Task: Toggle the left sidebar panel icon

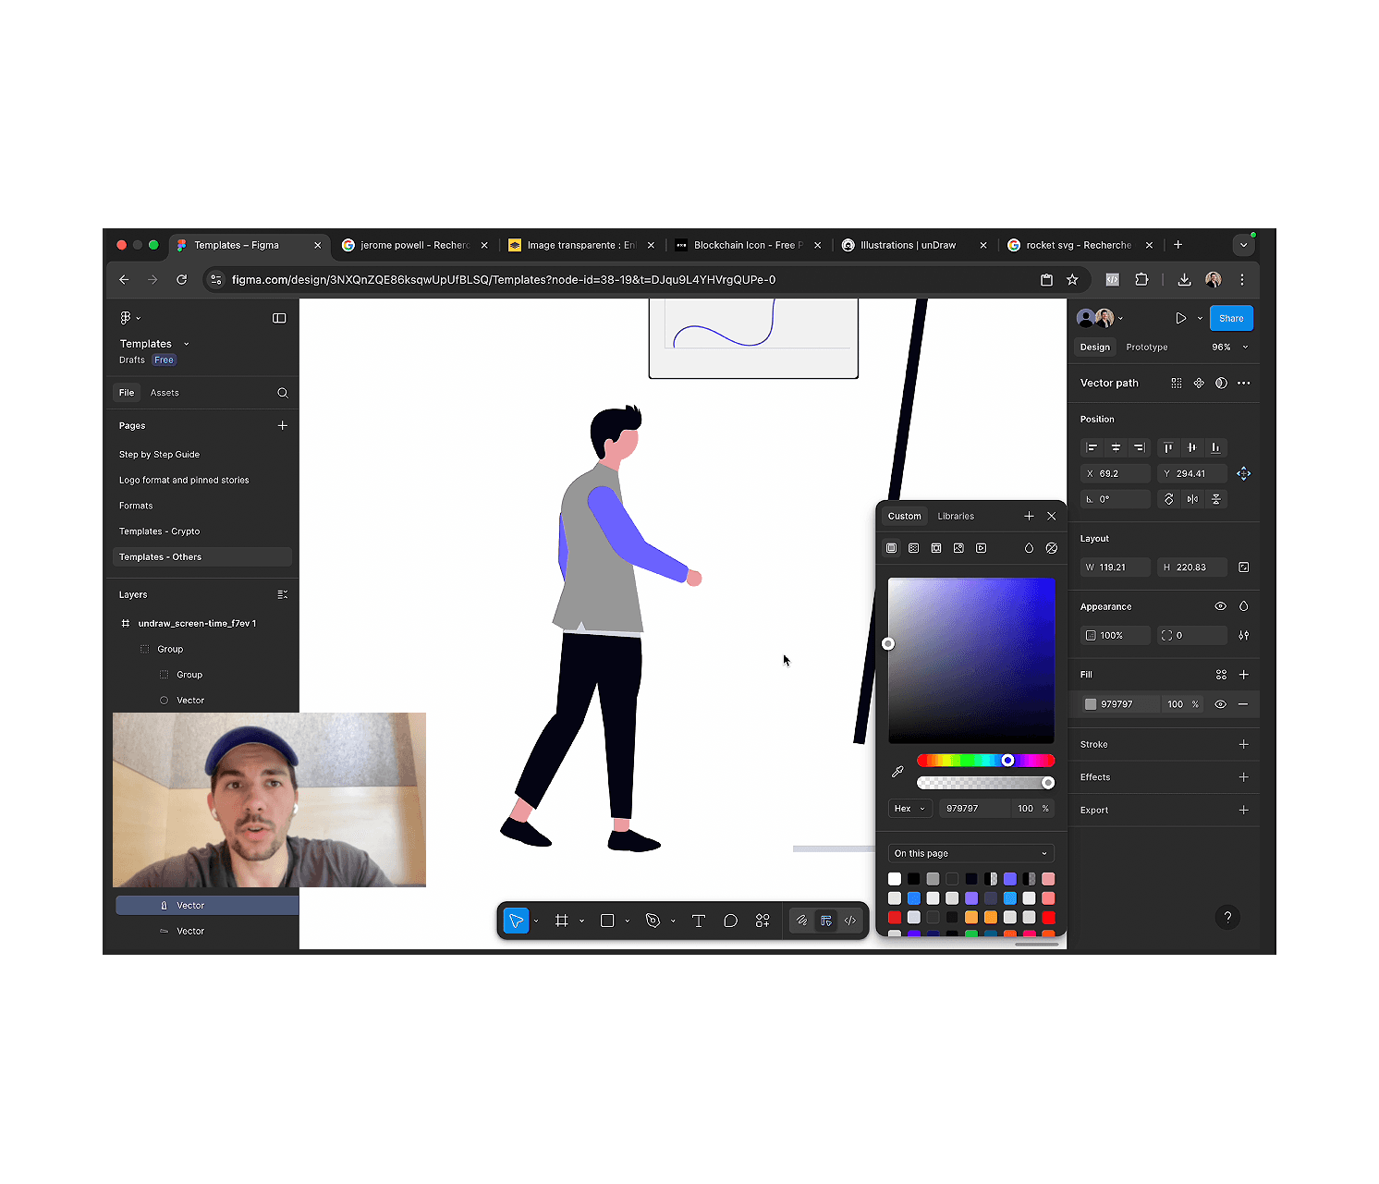Action: coord(279,318)
